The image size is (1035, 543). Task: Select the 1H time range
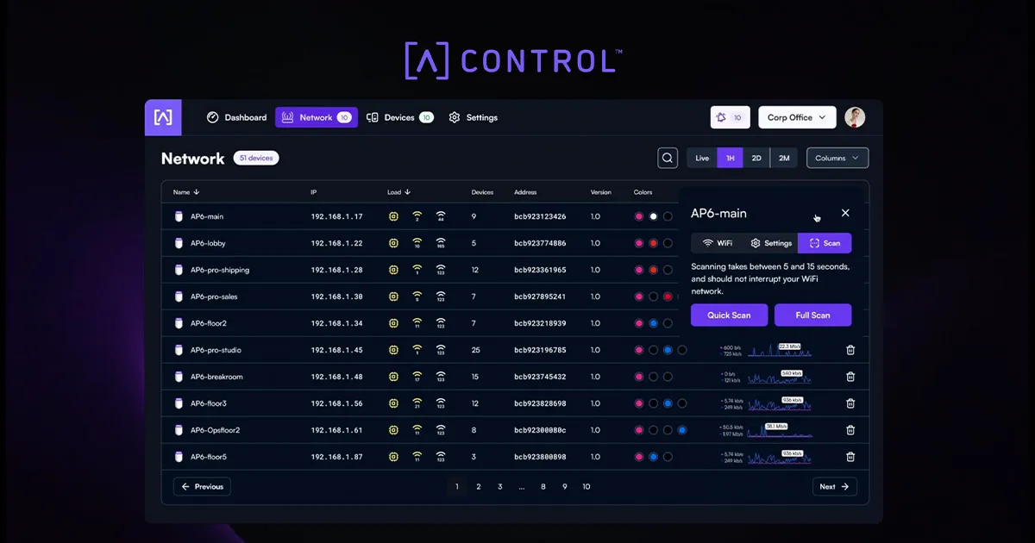730,158
